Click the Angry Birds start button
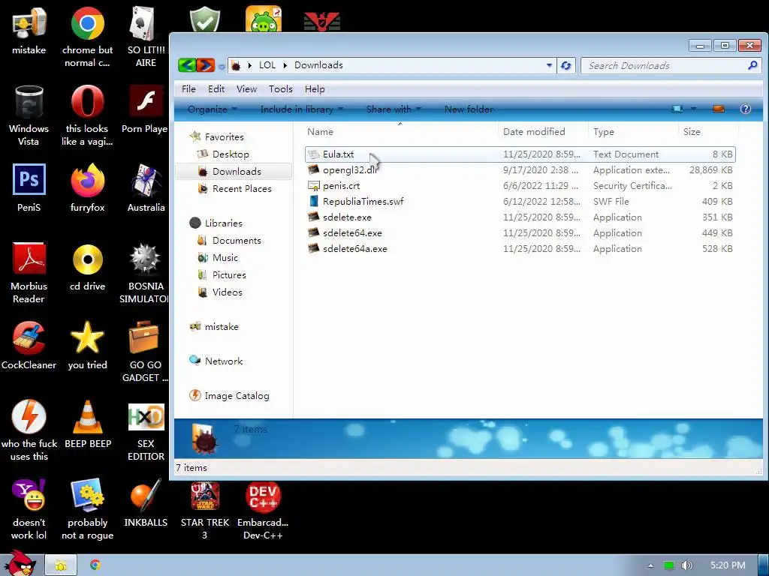 tap(20, 563)
